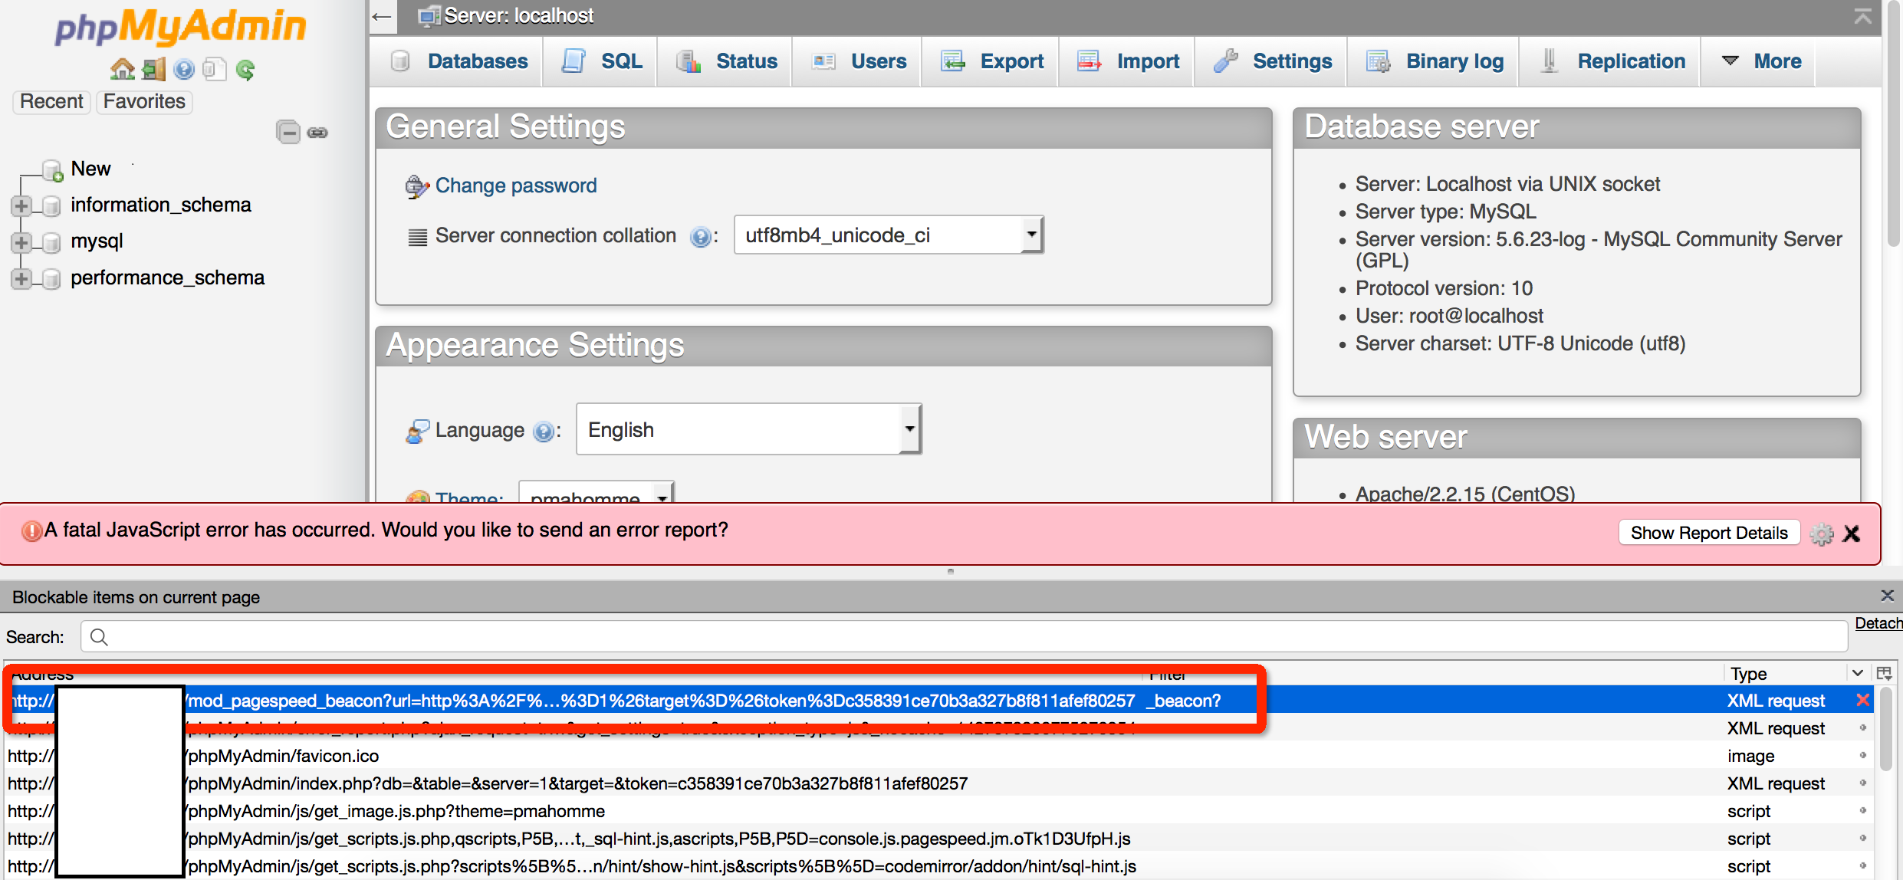
Task: Click the New database icon in tree
Action: (x=52, y=170)
